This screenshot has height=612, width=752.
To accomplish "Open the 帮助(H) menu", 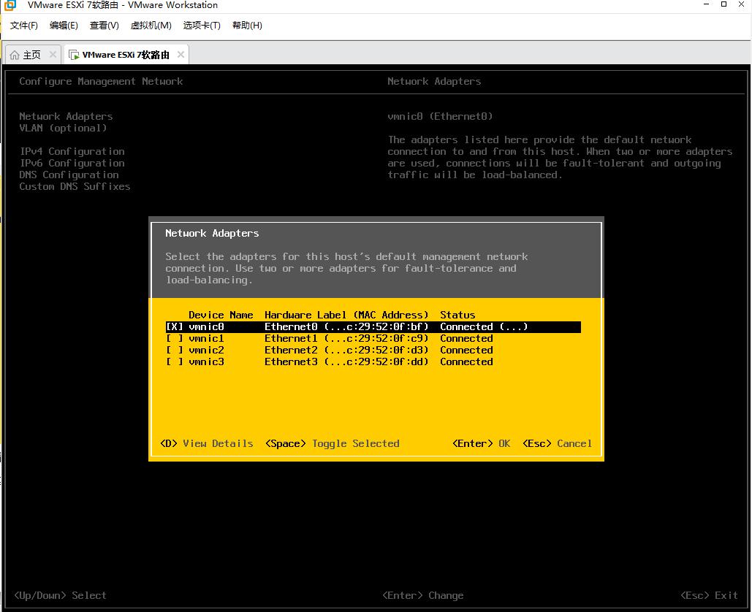I will (247, 26).
